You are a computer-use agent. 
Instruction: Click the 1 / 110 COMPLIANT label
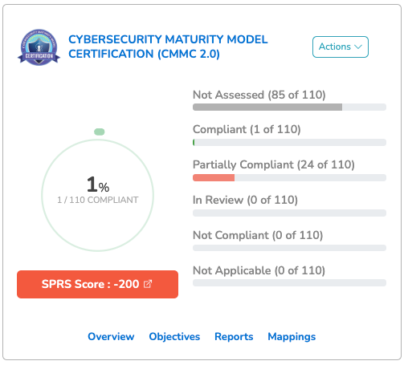coord(98,200)
